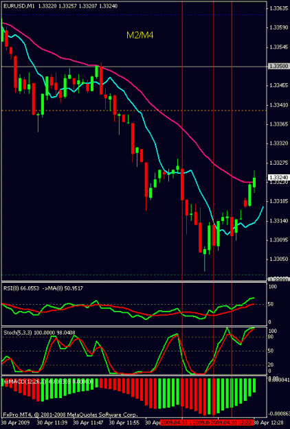Select the current price tag 1.33240

[278, 177]
